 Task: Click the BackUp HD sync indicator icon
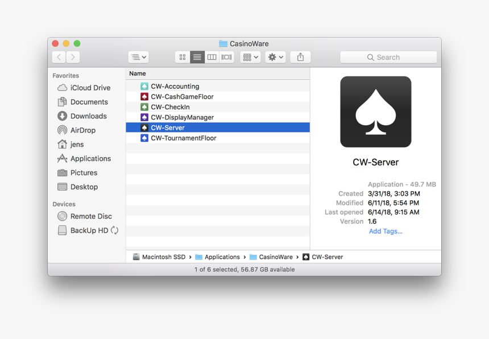[x=114, y=230]
